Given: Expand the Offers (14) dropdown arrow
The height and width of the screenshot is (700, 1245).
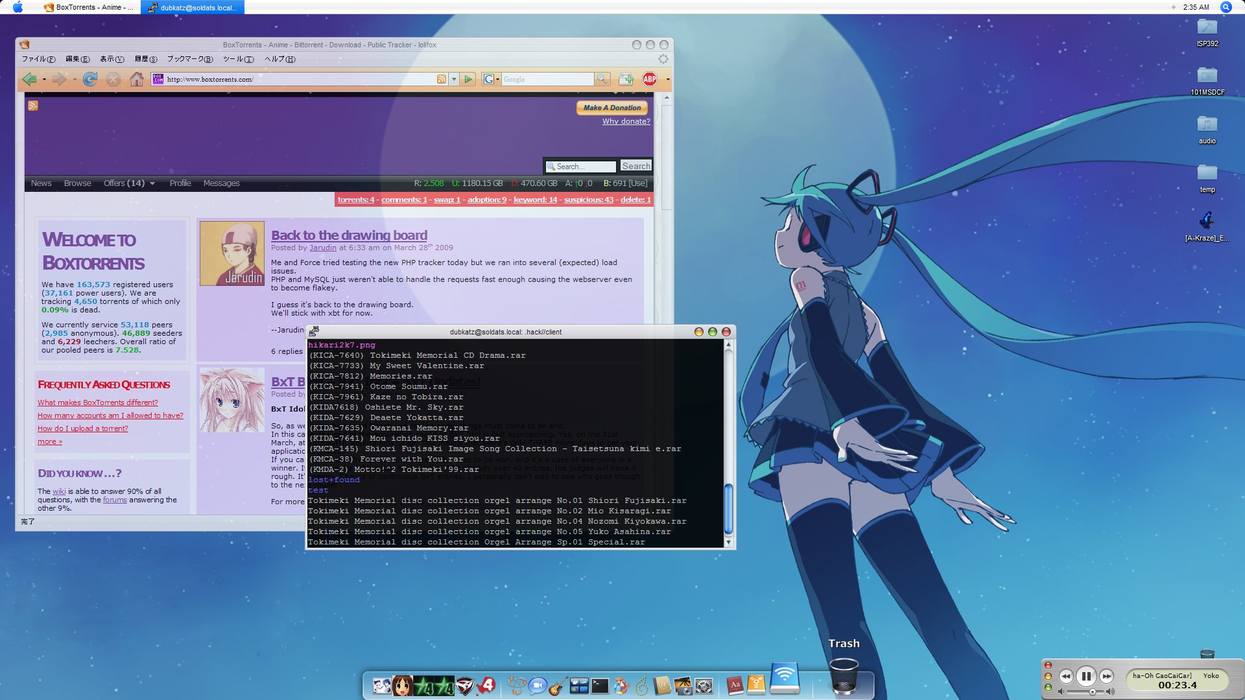Looking at the screenshot, I should [x=152, y=183].
